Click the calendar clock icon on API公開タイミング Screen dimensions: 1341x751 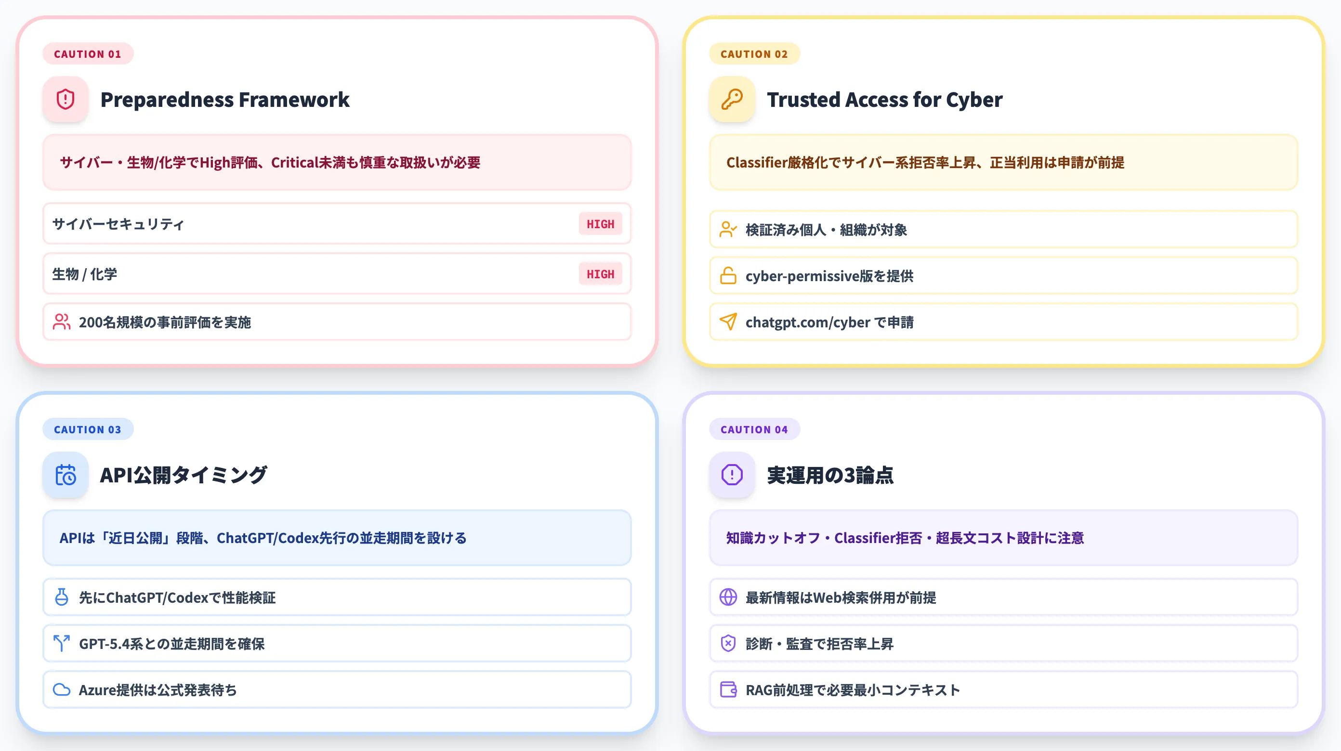66,474
